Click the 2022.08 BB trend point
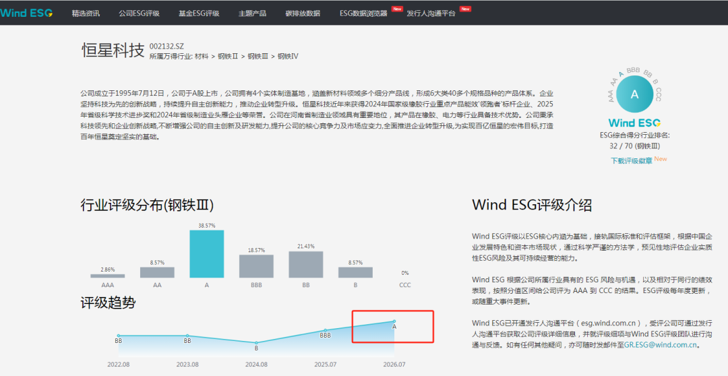 [x=119, y=336]
